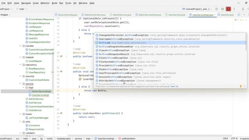Close the UserServiceImpl.java tab
Screen dimensions: 249x140
[215, 15]
